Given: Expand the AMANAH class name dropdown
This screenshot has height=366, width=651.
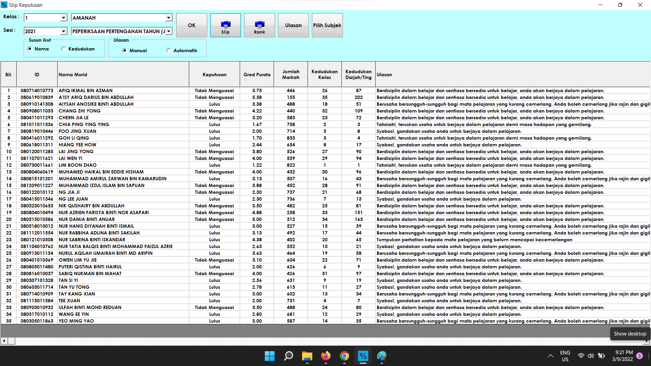Looking at the screenshot, I should click(169, 18).
